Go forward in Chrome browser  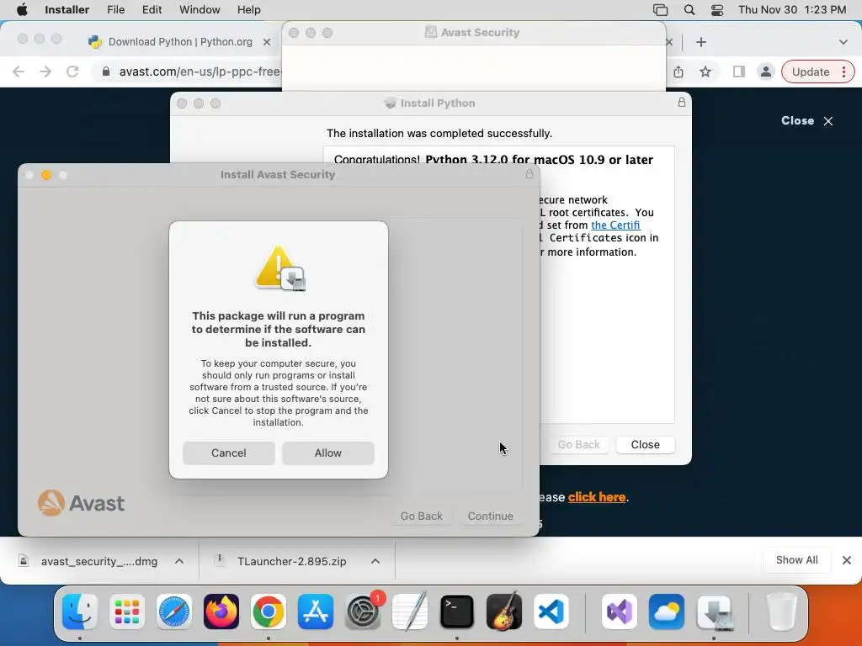click(45, 72)
